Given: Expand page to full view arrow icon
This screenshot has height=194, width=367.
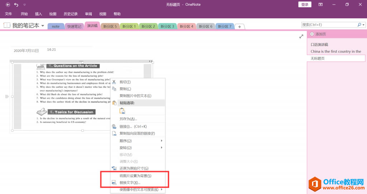Looking at the screenshot, I should (x=301, y=36).
